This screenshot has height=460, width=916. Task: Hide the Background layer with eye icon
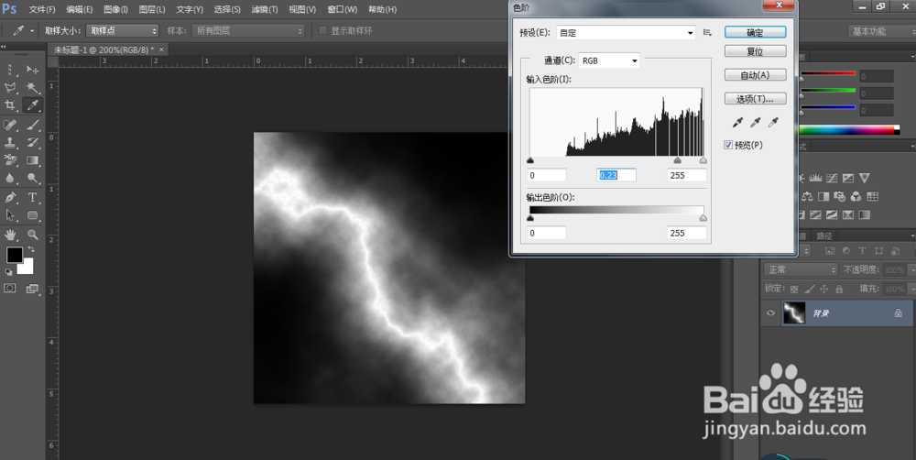770,313
